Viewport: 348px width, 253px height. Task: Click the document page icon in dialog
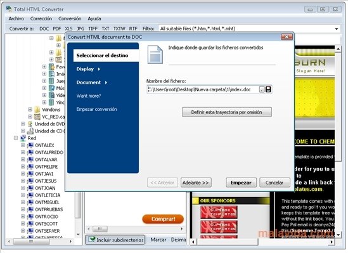pos(155,55)
